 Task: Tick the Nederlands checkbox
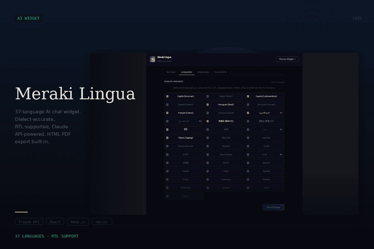tap(167, 188)
